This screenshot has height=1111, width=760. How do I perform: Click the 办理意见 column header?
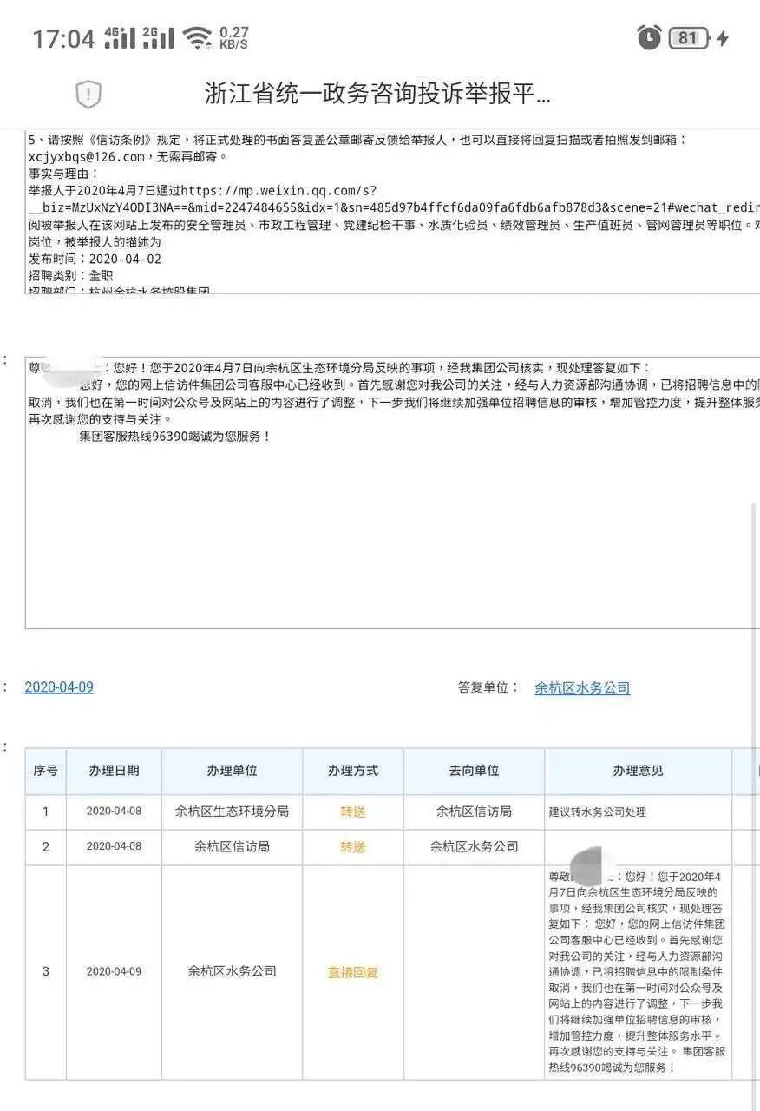pyautogui.click(x=639, y=771)
